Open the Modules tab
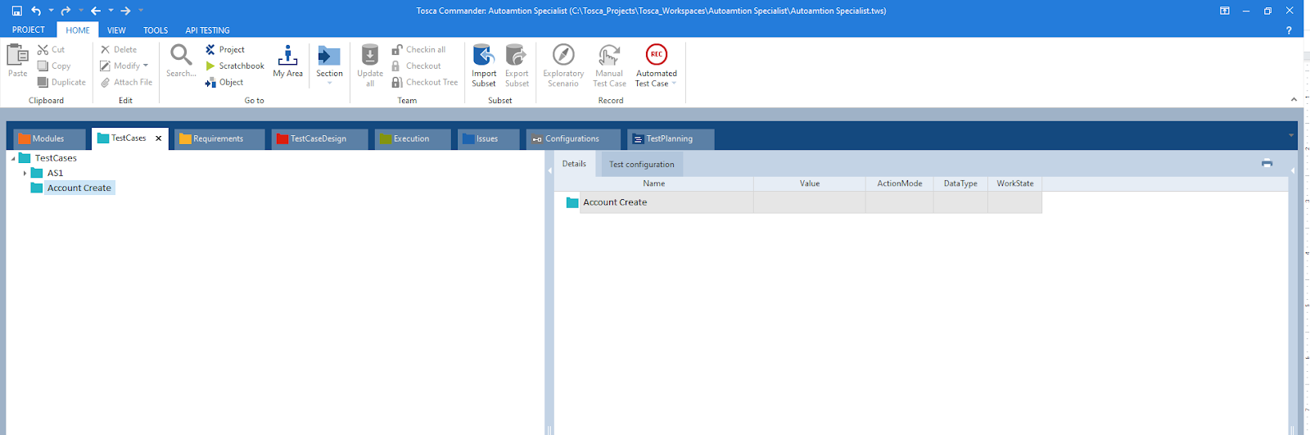This screenshot has width=1310, height=435. tap(49, 138)
